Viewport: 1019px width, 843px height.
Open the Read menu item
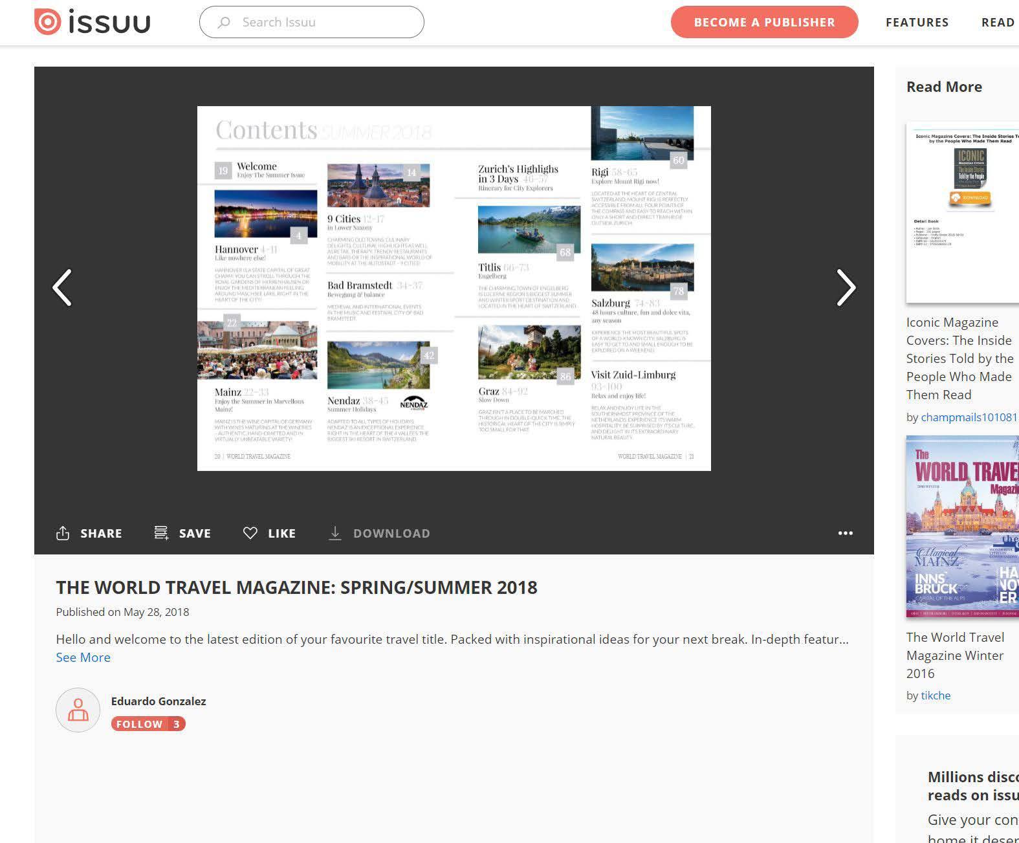pyautogui.click(x=998, y=22)
